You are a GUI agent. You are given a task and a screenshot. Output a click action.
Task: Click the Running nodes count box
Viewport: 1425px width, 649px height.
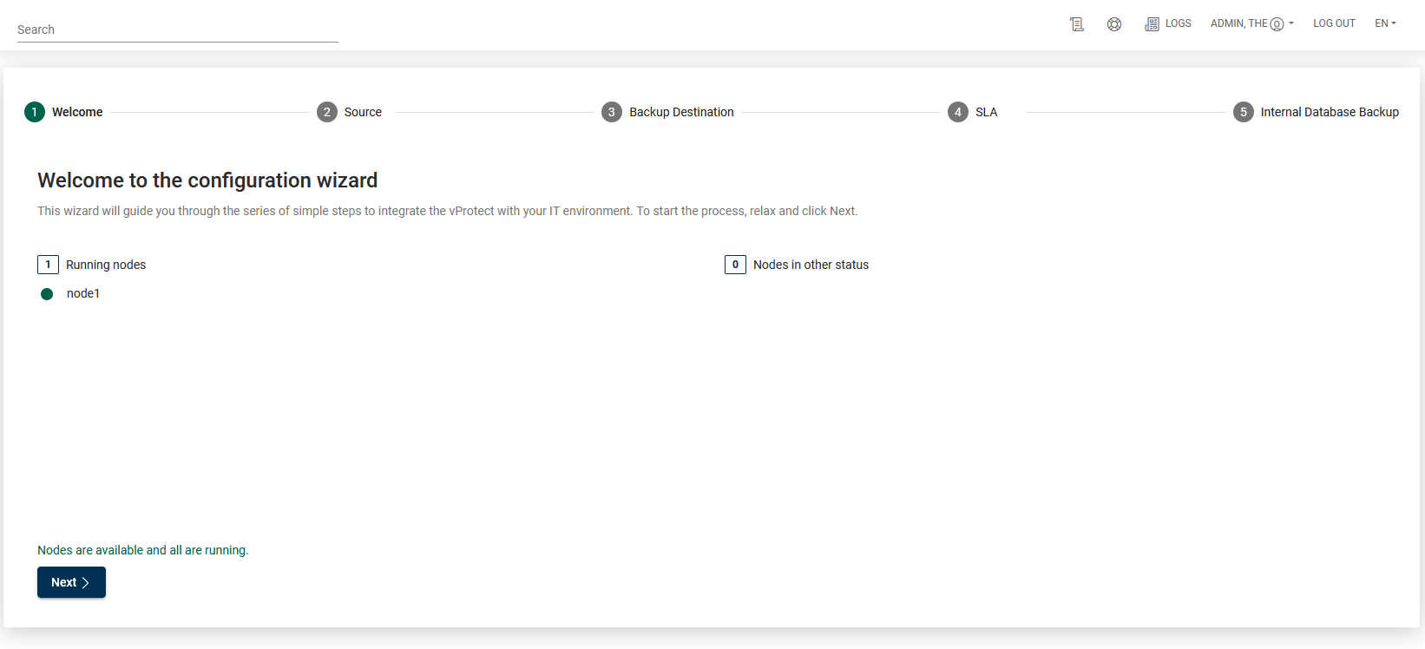coord(48,265)
